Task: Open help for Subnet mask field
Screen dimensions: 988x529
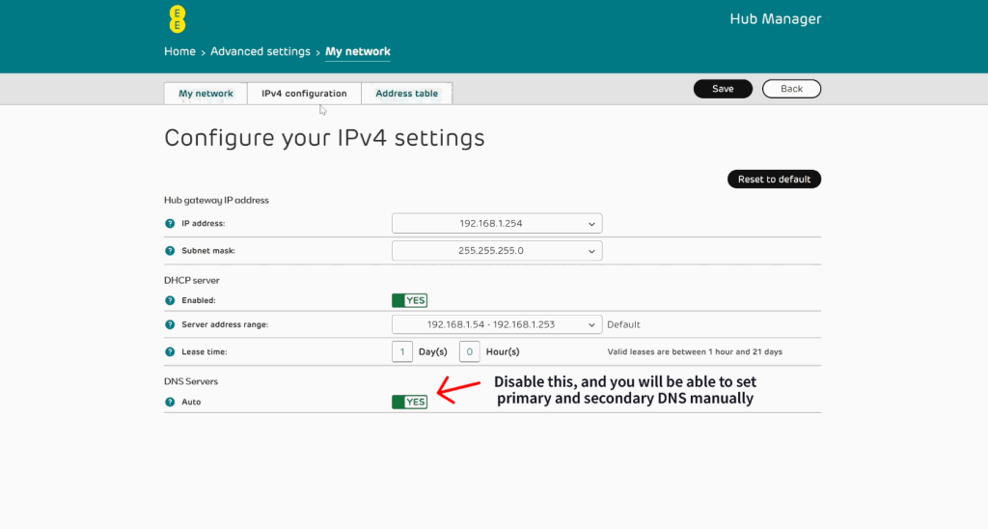Action: (x=170, y=250)
